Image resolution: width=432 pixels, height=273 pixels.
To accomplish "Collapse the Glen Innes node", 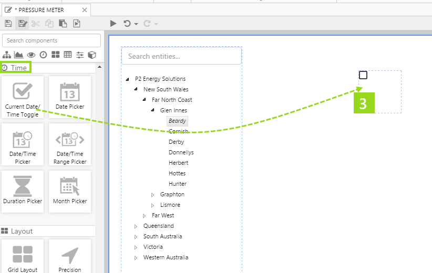I will (x=153, y=111).
